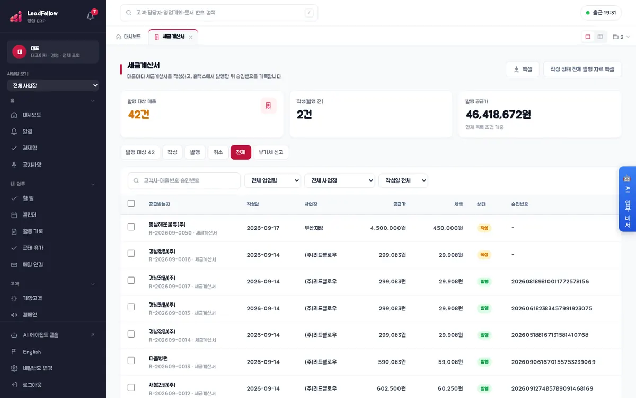Check the row R-202609-0016 checkbox
636x398 pixels.
[131, 254]
